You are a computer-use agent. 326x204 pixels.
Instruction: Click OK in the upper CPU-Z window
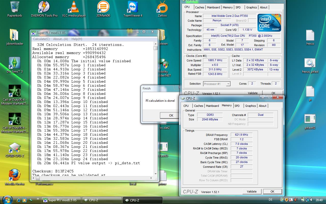[x=273, y=93]
